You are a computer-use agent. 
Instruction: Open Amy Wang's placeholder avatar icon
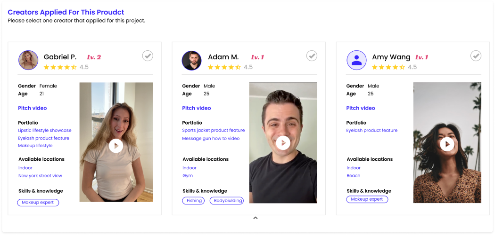pyautogui.click(x=356, y=60)
